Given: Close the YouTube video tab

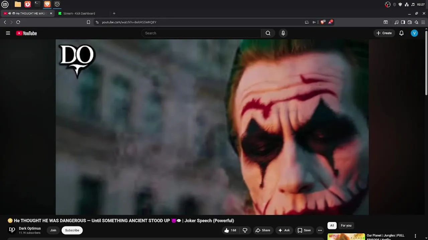Looking at the screenshot, I should coord(51,13).
